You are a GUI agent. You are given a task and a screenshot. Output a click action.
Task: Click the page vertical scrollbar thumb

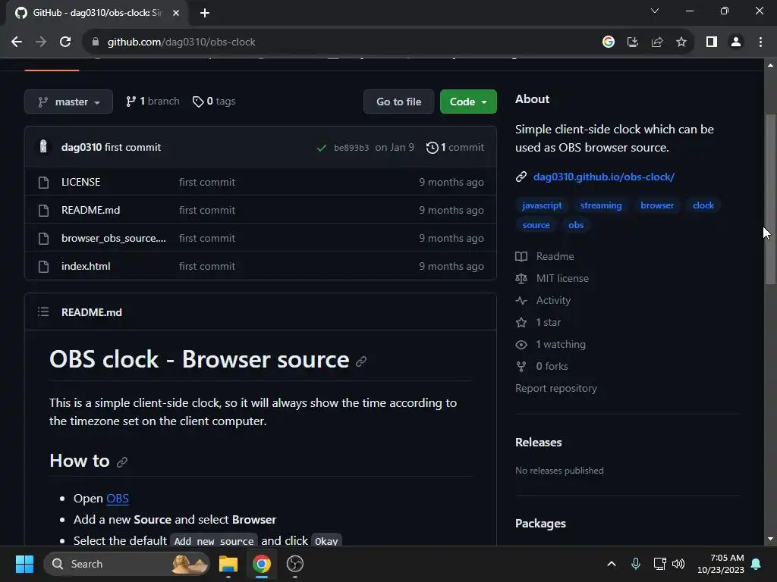(x=770, y=199)
